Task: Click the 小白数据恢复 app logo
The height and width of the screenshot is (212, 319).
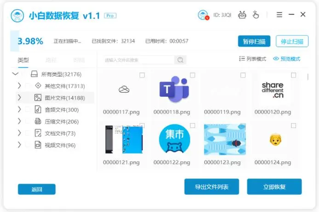Action: pyautogui.click(x=17, y=16)
